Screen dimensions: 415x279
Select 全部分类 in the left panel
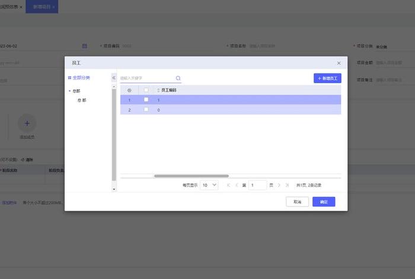pos(79,78)
